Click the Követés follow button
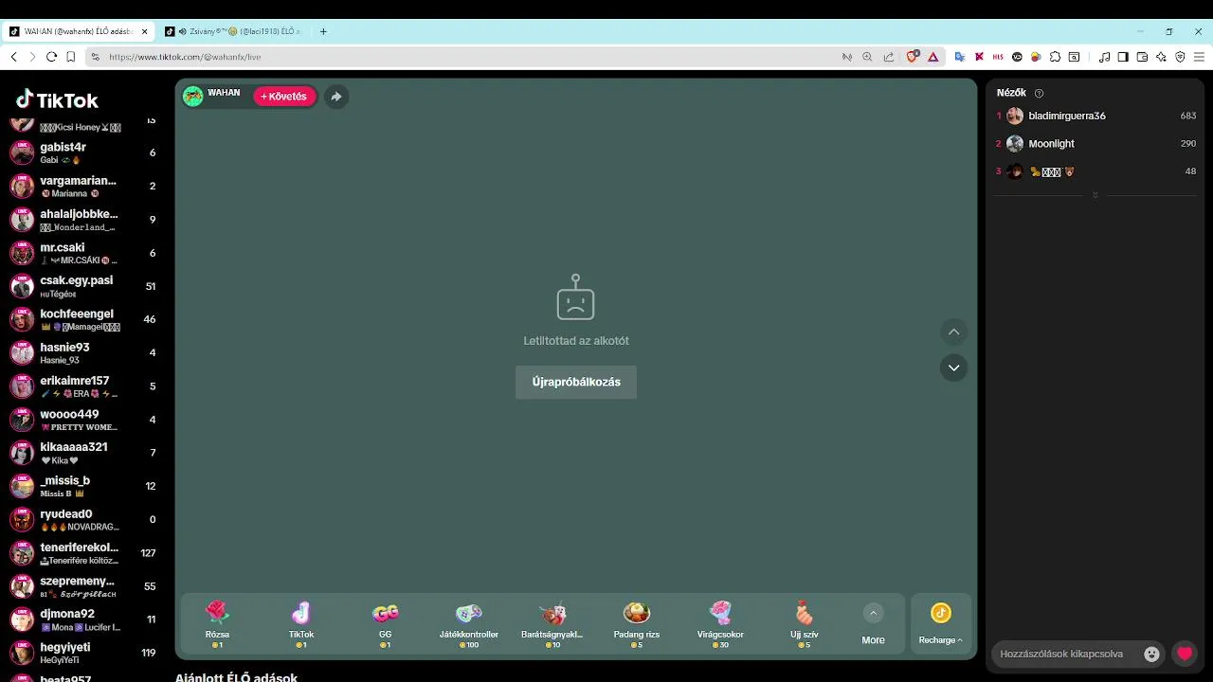Viewport: 1213px width, 682px height. 284,97
